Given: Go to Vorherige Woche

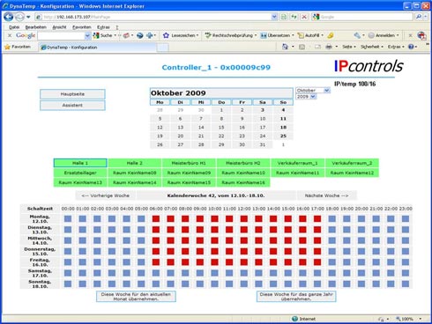Looking at the screenshot, I should click(106, 195).
